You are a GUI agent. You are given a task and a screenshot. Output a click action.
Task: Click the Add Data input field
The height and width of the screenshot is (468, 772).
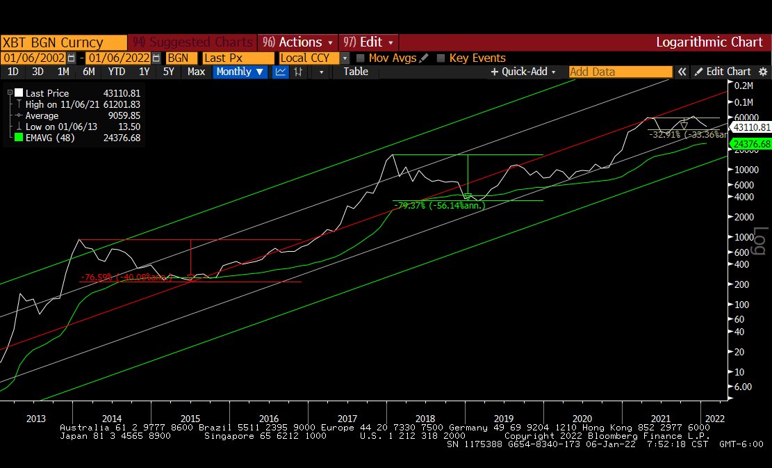621,72
